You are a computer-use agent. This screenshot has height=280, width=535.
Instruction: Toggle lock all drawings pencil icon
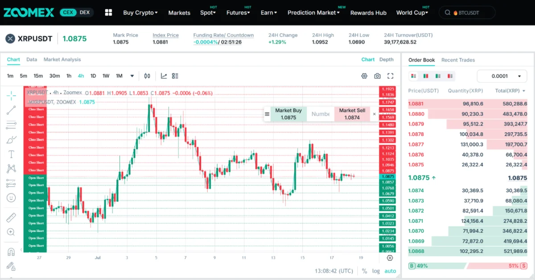(11, 266)
